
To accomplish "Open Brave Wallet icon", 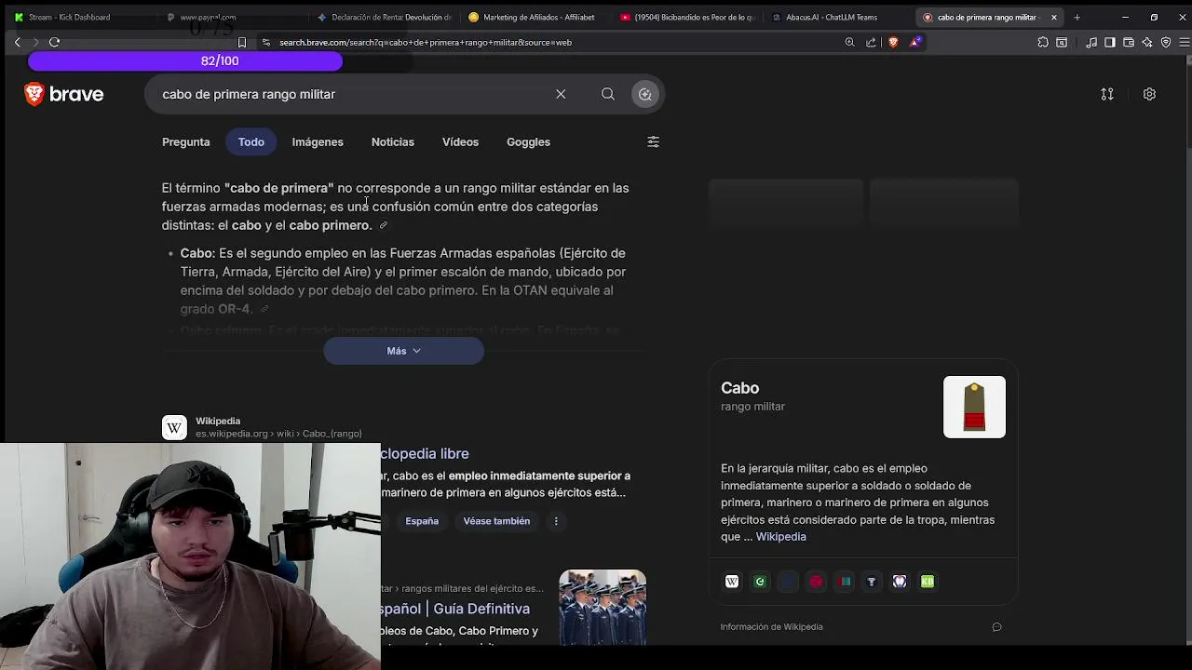I will [1129, 42].
